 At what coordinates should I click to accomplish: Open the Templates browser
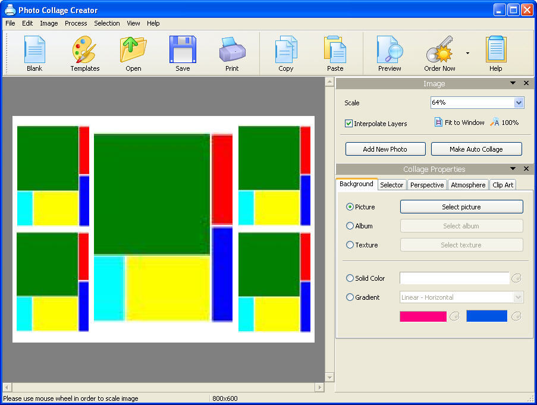(x=84, y=52)
